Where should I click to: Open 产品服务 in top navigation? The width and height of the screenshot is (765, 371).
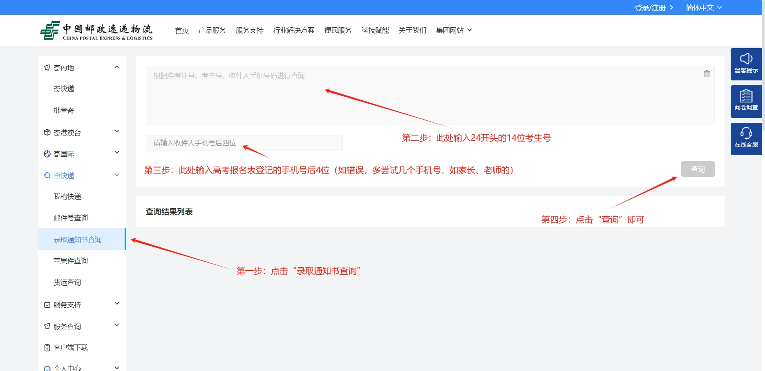[x=212, y=30]
